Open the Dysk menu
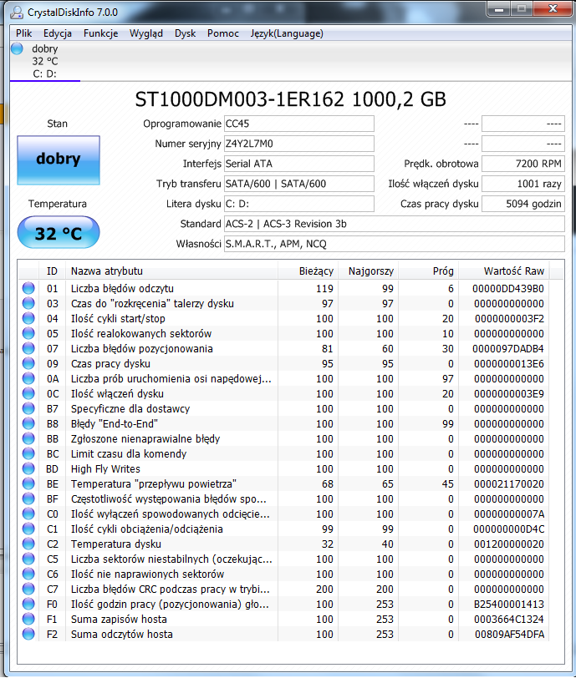 pyautogui.click(x=185, y=33)
